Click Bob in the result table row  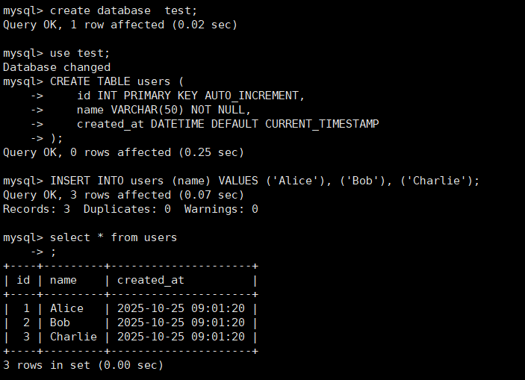coord(60,323)
